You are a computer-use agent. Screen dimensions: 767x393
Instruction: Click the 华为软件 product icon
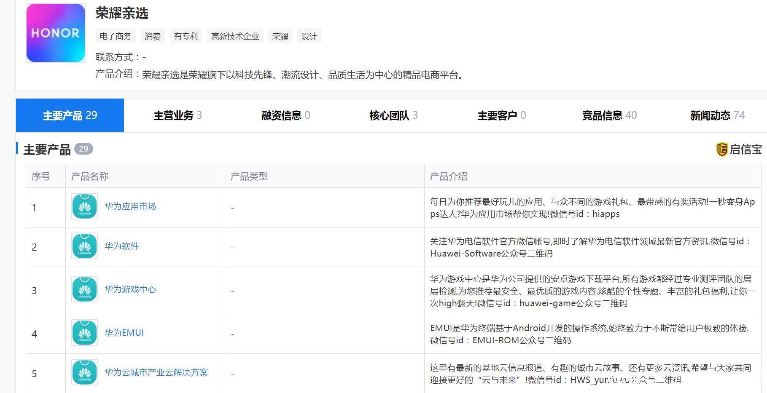pyautogui.click(x=84, y=246)
